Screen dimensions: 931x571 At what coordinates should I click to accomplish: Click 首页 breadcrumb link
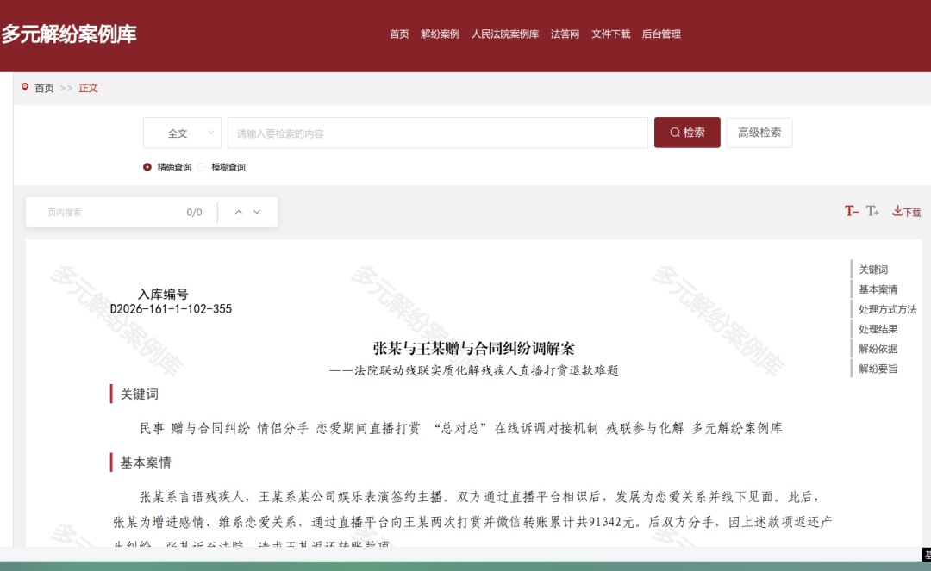(x=44, y=88)
